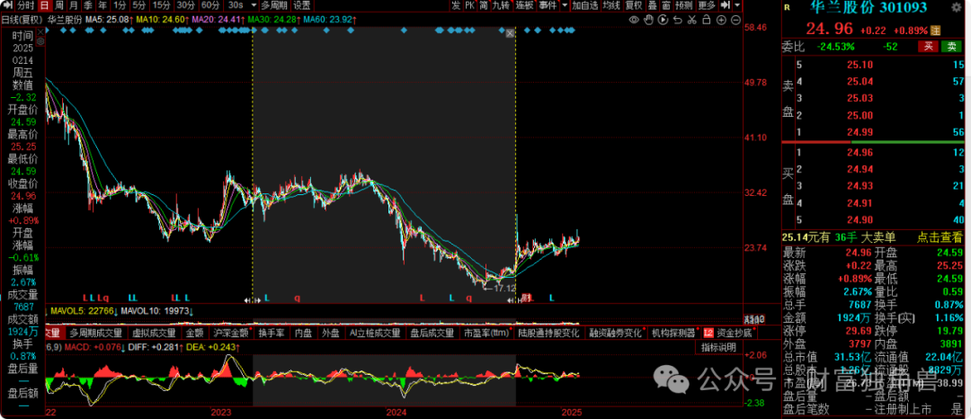Click the 指标说明 button
Image resolution: width=971 pixels, height=419 pixels.
coord(718,347)
